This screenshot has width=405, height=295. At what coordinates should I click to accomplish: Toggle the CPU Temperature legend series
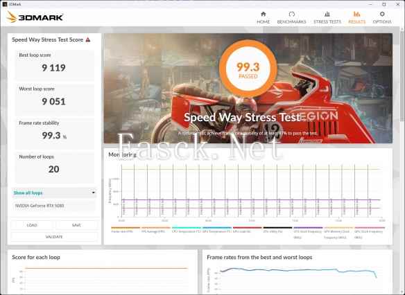pyautogui.click(x=187, y=230)
